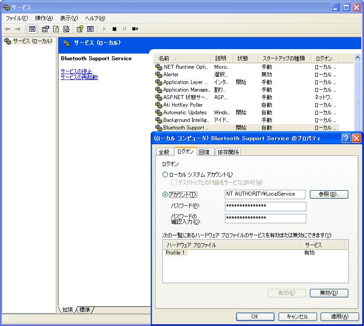Click the サービスの再起動 link
This screenshot has width=364, height=326.
(79, 77)
